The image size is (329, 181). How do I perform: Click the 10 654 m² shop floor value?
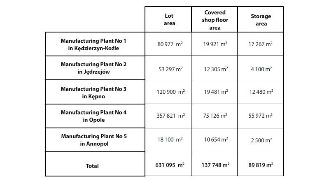216,139
